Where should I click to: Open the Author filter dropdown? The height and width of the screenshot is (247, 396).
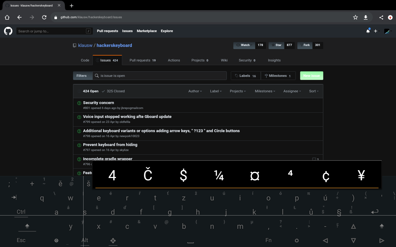pos(195,91)
